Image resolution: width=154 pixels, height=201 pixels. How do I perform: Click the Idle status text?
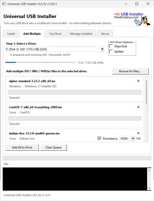pyautogui.click(x=6, y=164)
